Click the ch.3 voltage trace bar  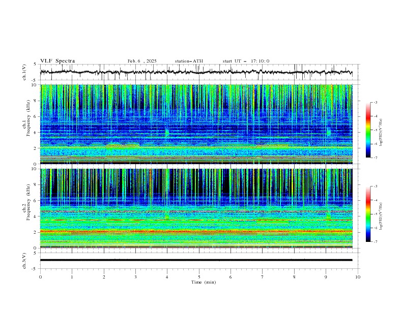[196, 260]
